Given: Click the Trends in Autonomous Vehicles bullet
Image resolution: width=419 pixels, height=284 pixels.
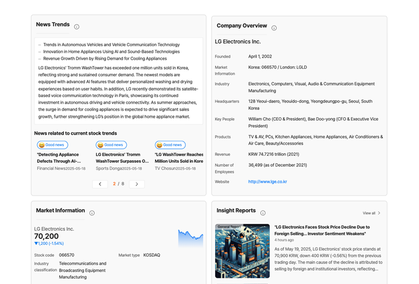Looking at the screenshot, I should [112, 45].
